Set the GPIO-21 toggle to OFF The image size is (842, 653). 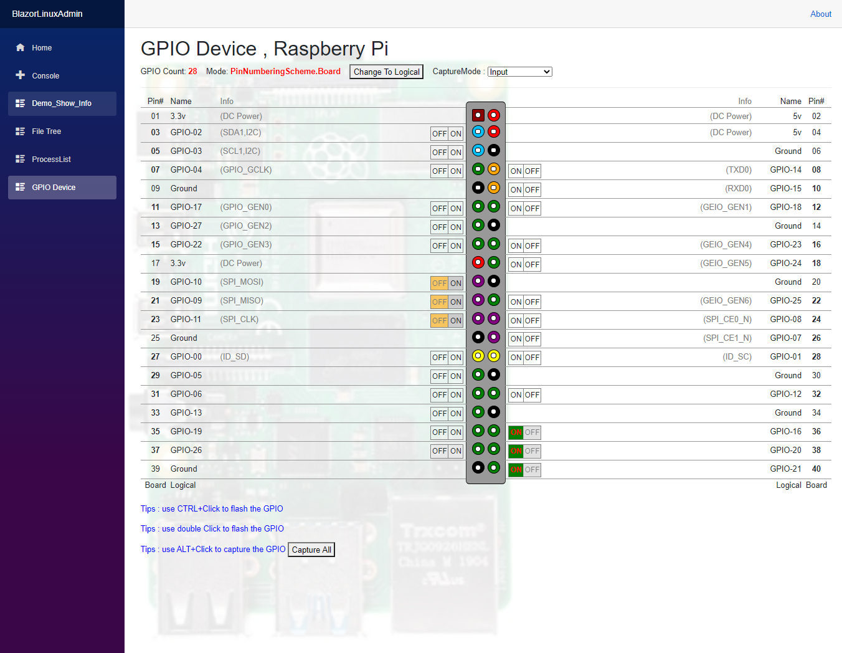[532, 469]
